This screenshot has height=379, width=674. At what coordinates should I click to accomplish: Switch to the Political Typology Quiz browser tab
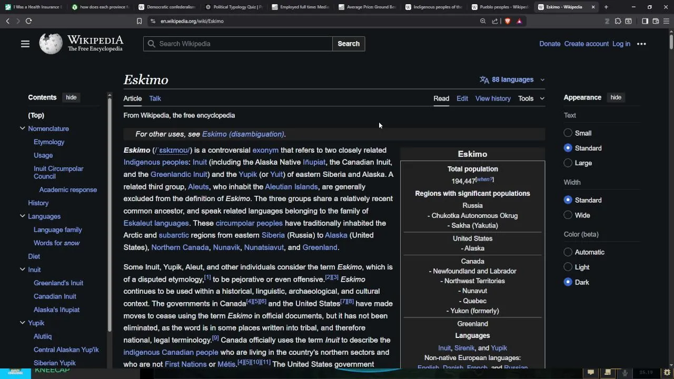[234, 7]
